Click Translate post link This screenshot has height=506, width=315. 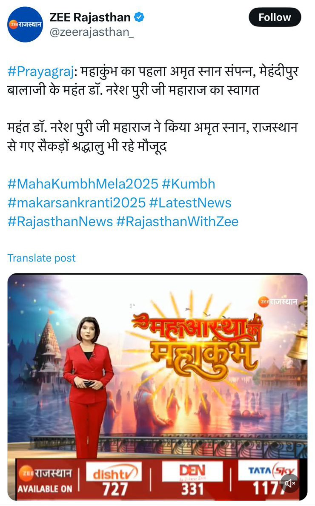coord(41,258)
